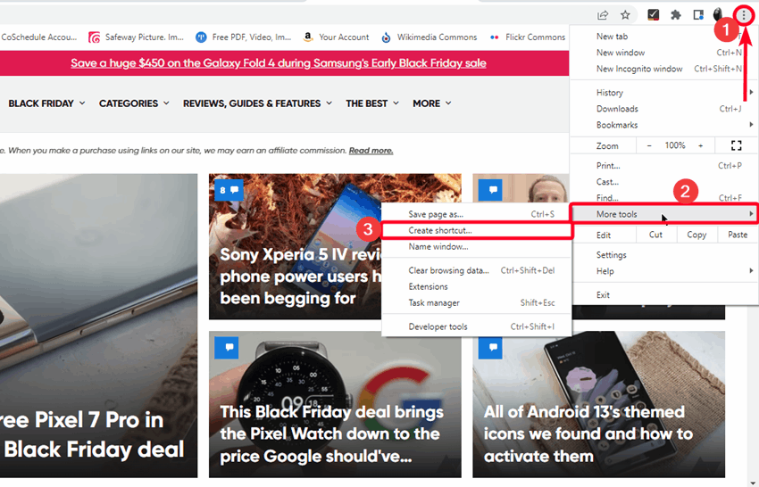
Task: Open the profile avatar icon
Action: [718, 15]
